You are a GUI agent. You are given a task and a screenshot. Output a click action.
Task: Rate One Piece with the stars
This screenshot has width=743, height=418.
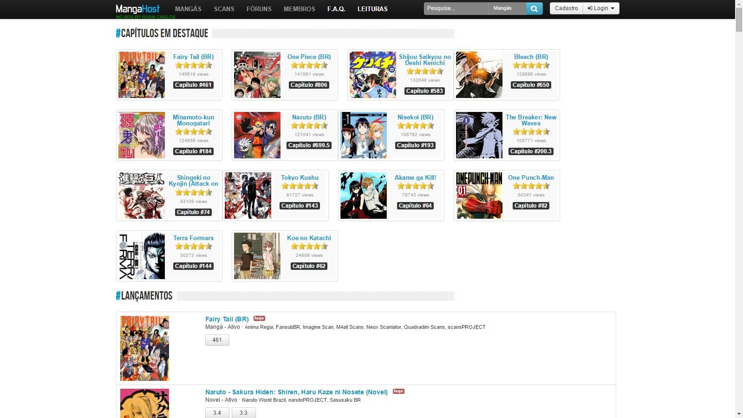pyautogui.click(x=309, y=65)
